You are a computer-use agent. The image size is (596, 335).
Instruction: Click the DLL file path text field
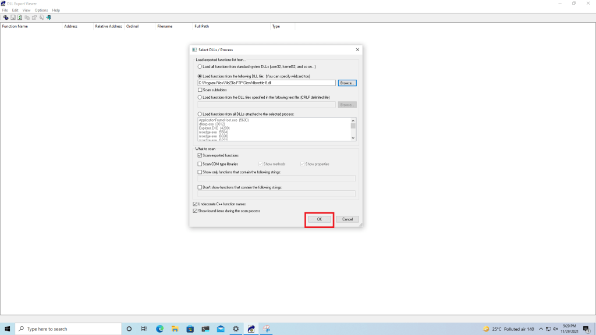pos(267,83)
